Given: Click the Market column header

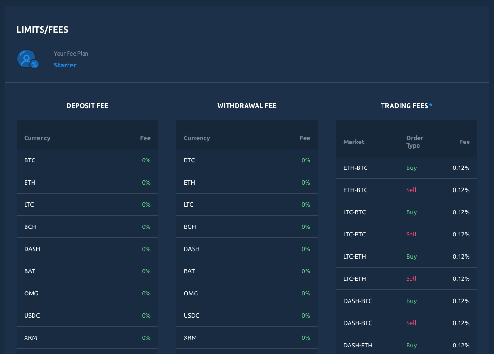Looking at the screenshot, I should pos(354,142).
